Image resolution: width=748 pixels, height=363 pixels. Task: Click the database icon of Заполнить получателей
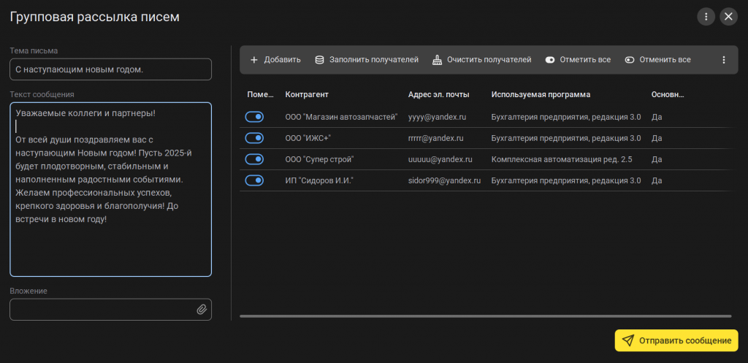(320, 60)
